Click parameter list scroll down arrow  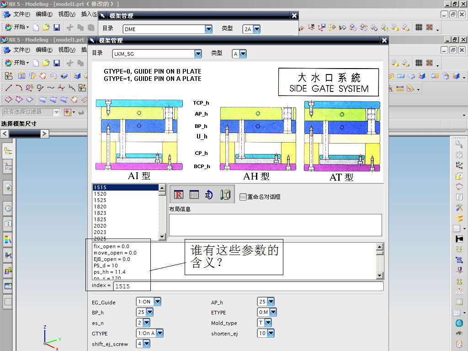point(380,276)
